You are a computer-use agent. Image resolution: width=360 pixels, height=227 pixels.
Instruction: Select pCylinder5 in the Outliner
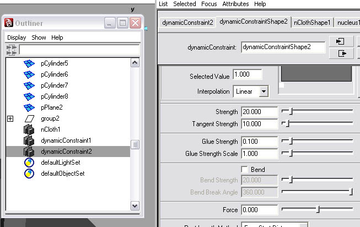coord(55,63)
